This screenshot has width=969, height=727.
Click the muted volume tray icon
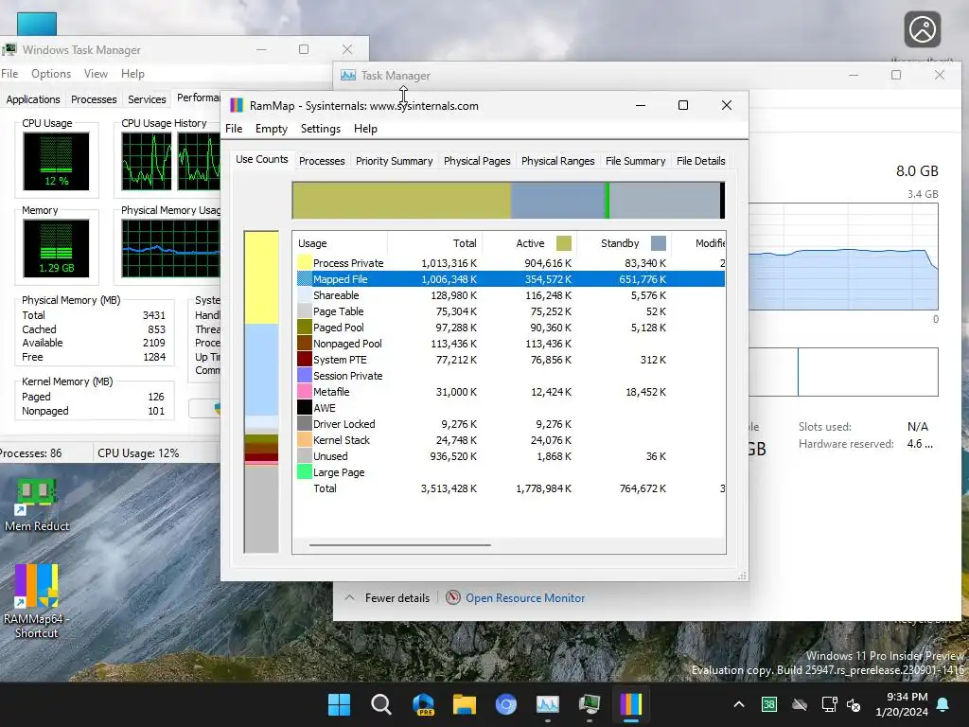tap(854, 704)
